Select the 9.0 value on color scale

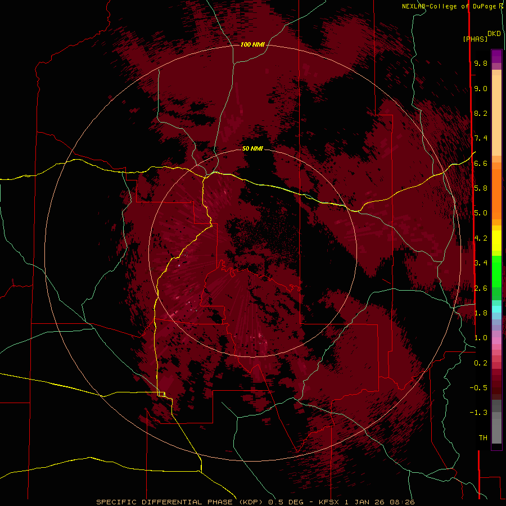coord(481,88)
